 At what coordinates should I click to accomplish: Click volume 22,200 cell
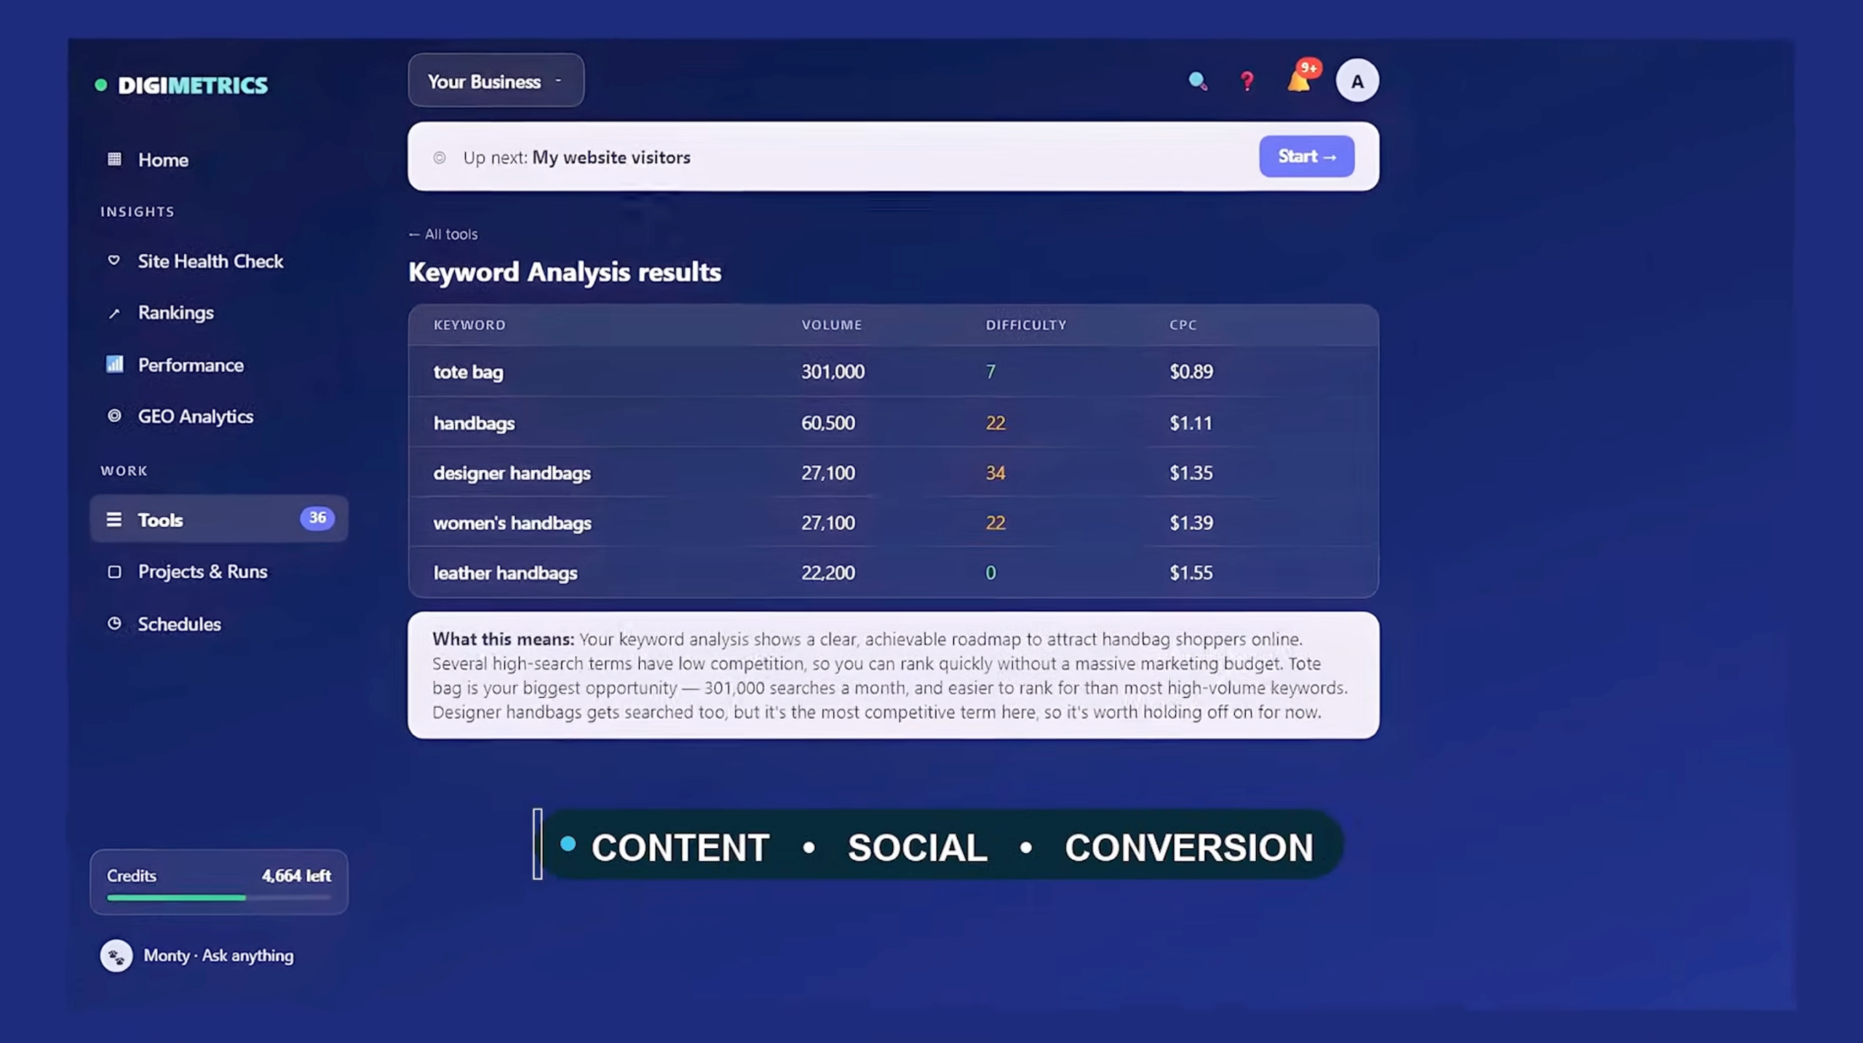pos(828,573)
